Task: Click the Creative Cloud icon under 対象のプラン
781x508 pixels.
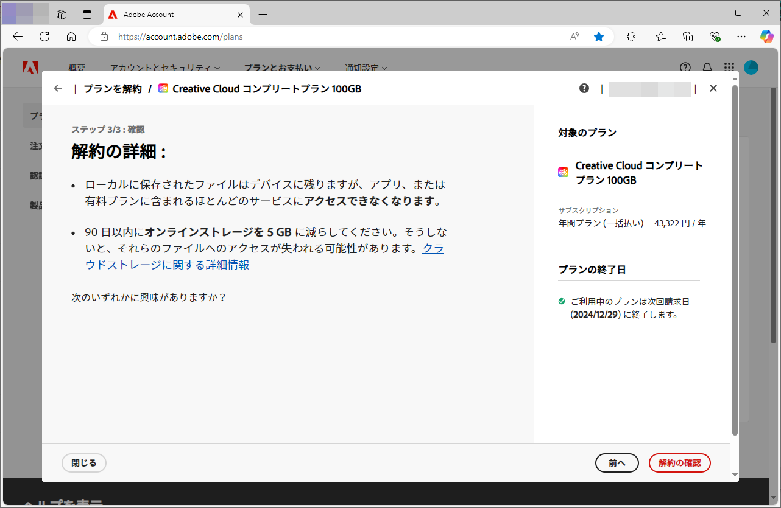Action: click(563, 172)
